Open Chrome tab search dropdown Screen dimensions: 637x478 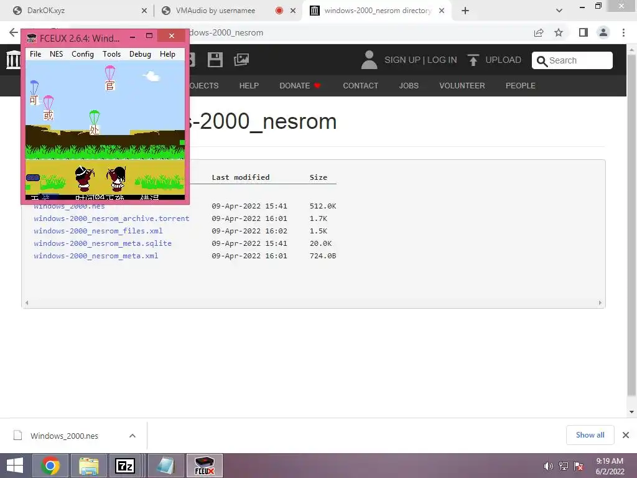(559, 11)
